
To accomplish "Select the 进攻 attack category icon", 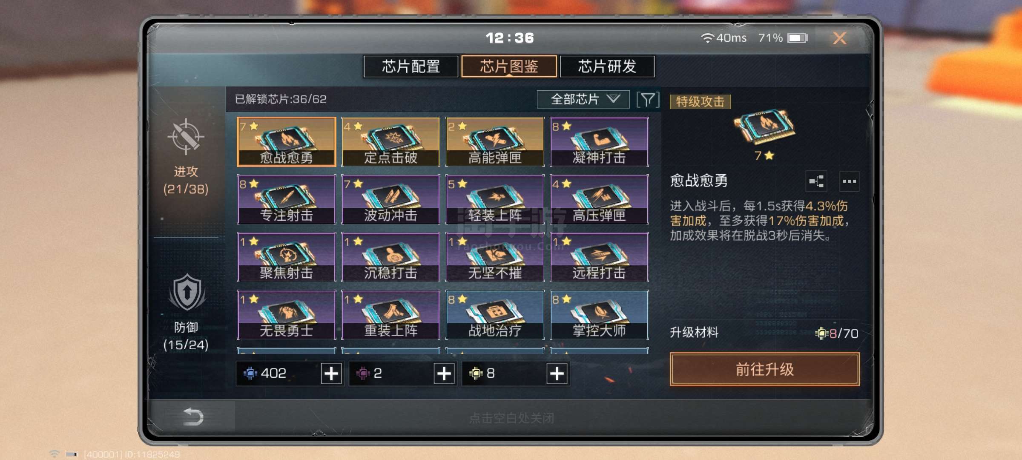I will [x=186, y=137].
